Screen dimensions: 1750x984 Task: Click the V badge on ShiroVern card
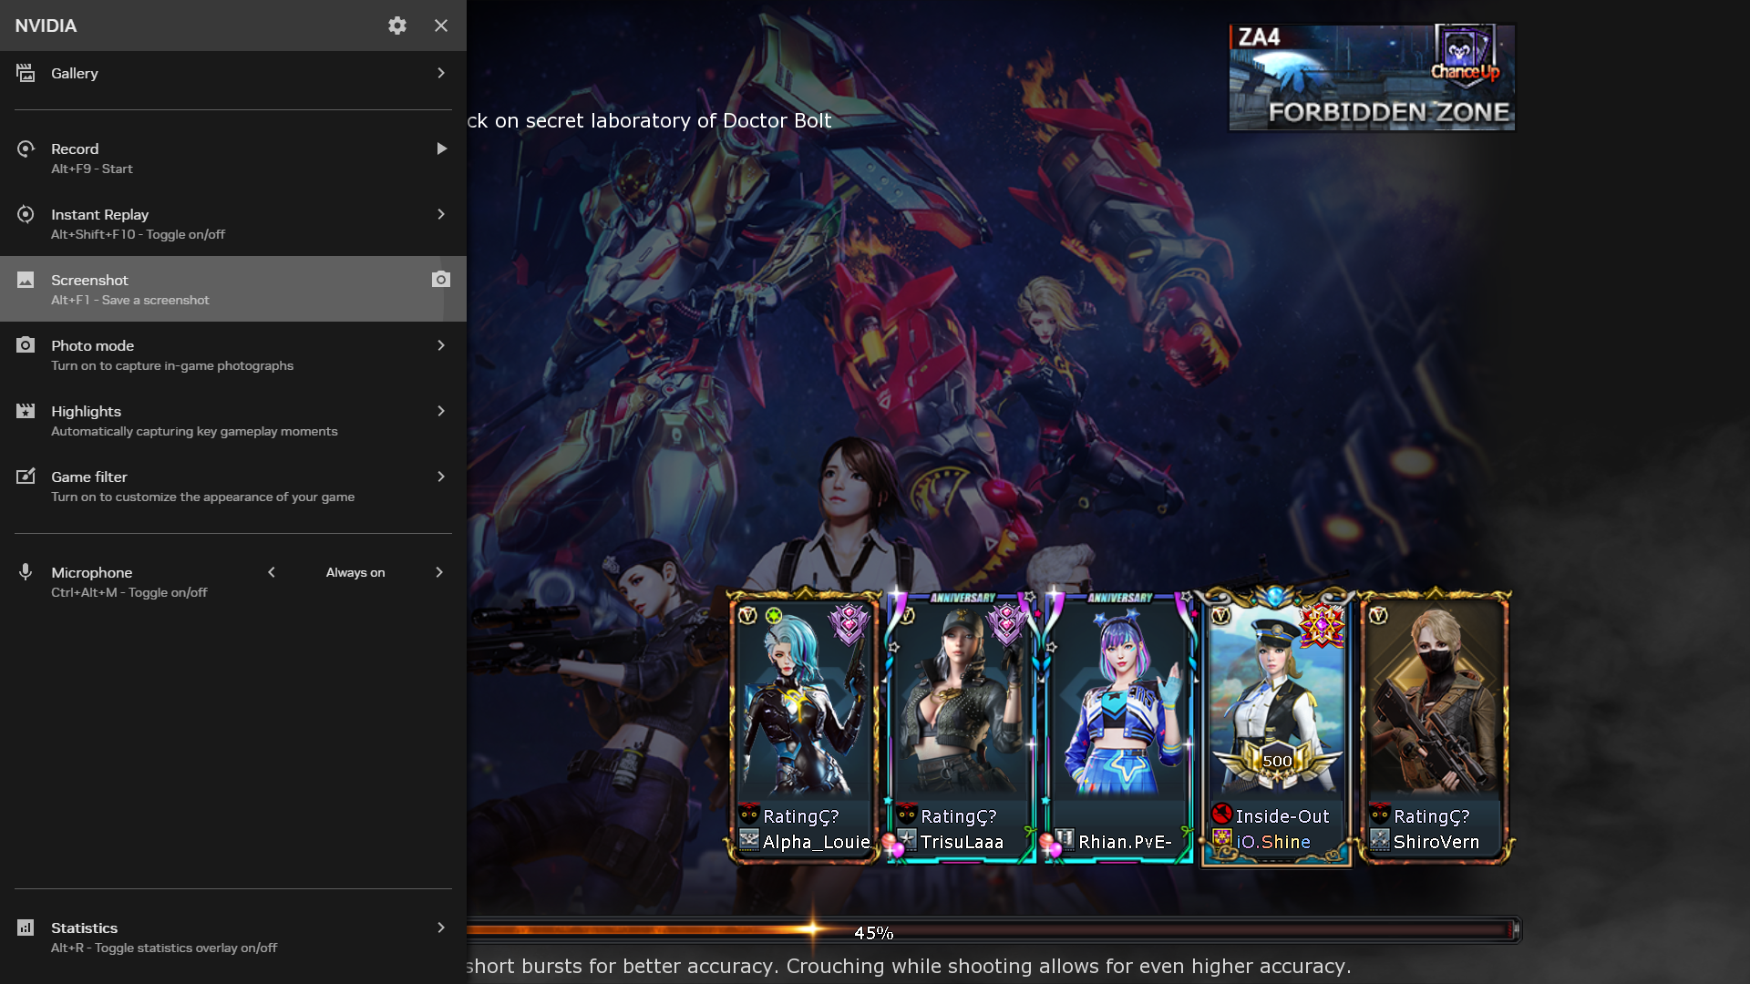coord(1378,616)
